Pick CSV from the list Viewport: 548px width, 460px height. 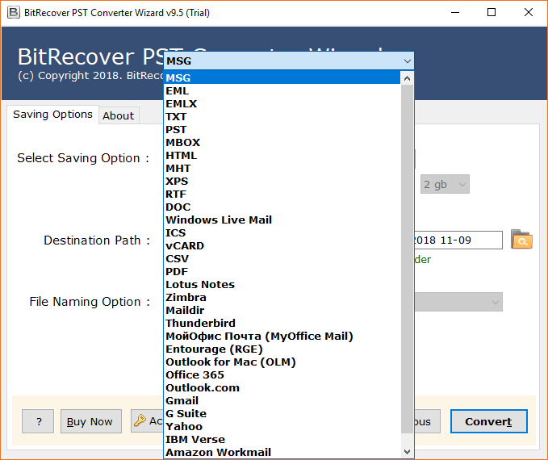tap(282, 259)
